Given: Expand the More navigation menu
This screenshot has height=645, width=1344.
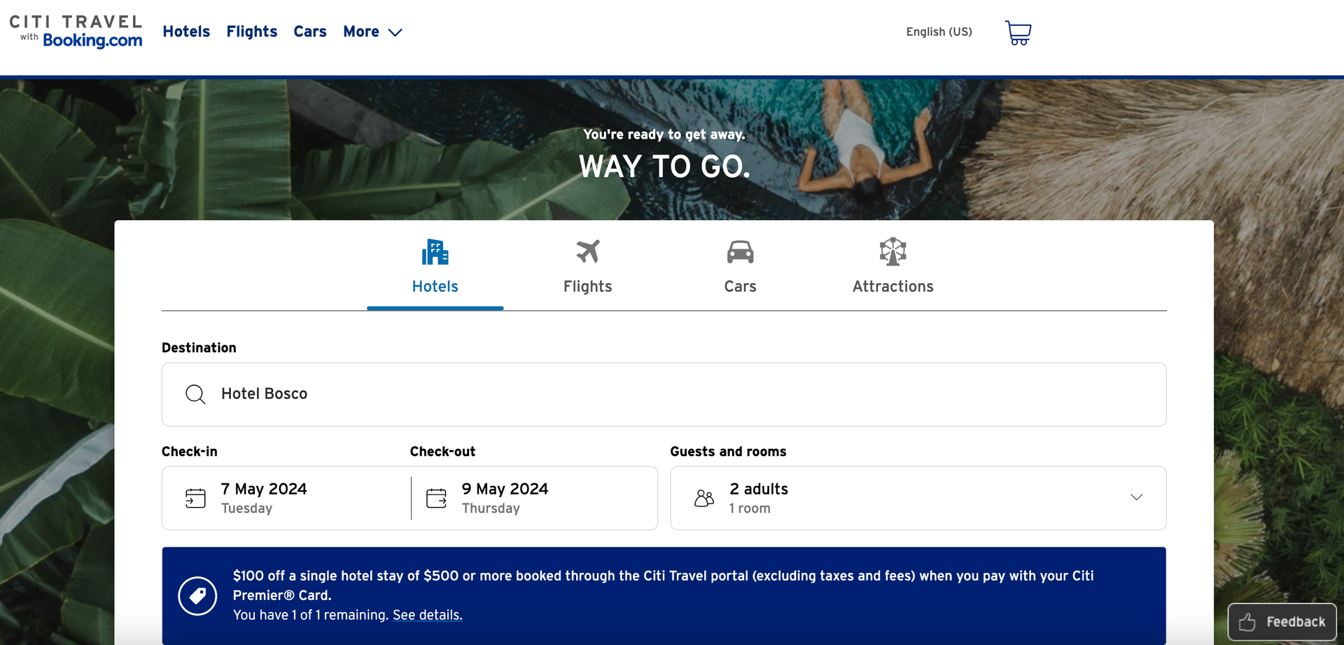Looking at the screenshot, I should [x=373, y=32].
